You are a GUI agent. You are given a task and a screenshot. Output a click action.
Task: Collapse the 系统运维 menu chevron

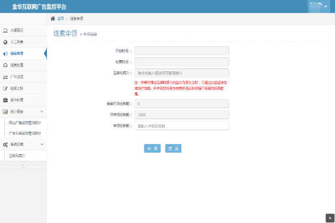click(x=42, y=144)
